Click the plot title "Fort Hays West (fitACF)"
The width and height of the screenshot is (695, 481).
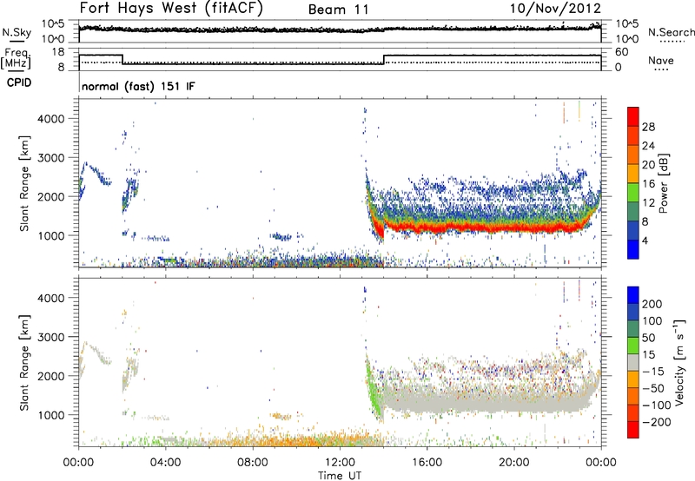tap(171, 8)
